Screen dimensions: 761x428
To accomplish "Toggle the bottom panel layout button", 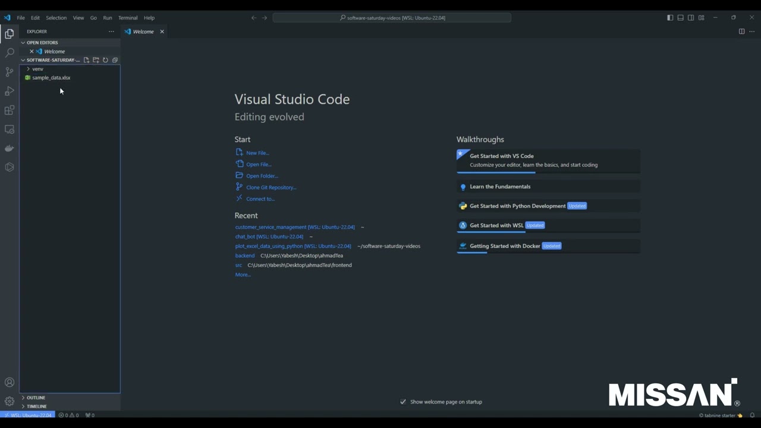I will 681,18.
